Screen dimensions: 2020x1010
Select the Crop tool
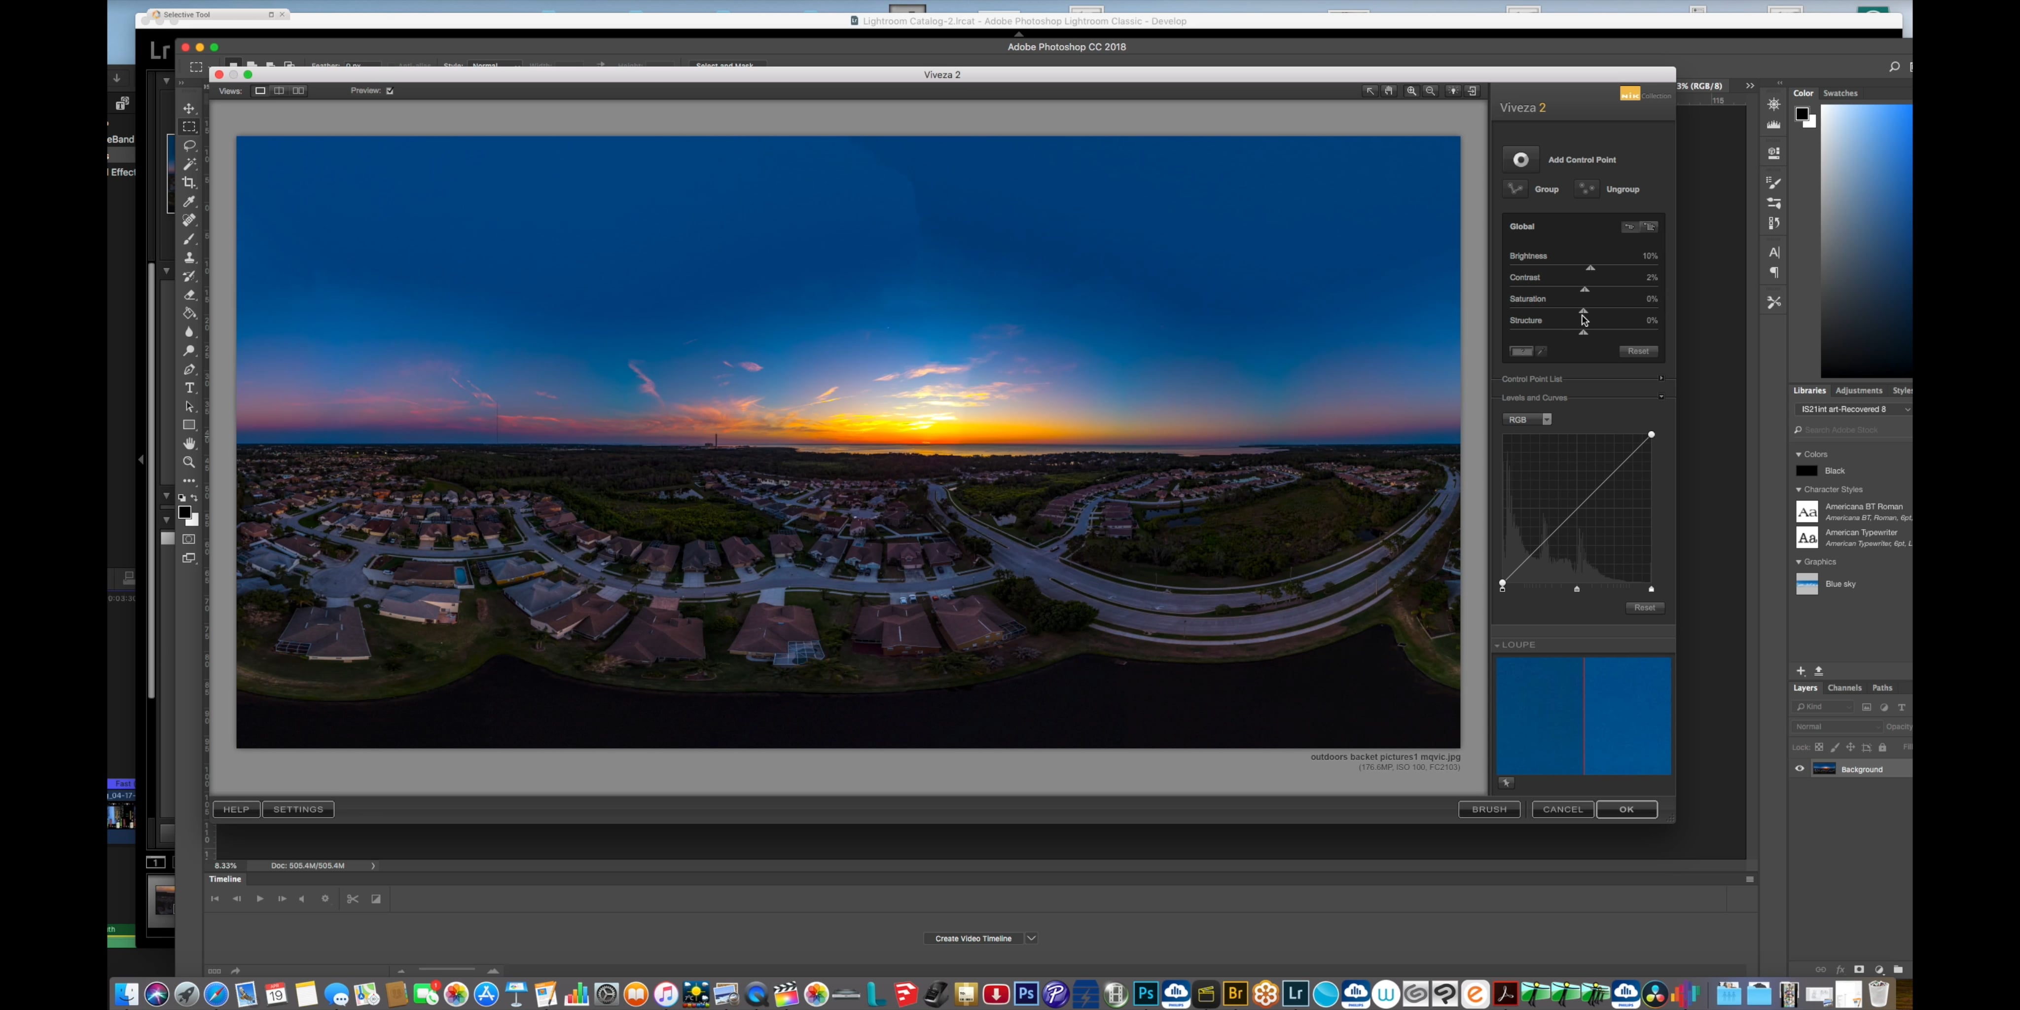[x=189, y=182]
